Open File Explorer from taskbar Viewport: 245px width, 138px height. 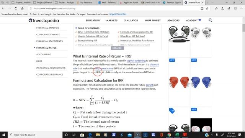[98, 135]
